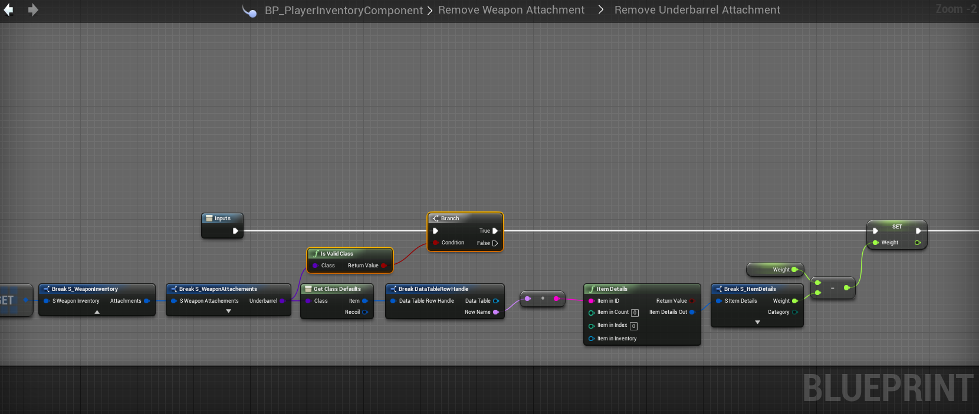Select Remove Underbarrel Attachment breadcrumb

click(x=697, y=10)
